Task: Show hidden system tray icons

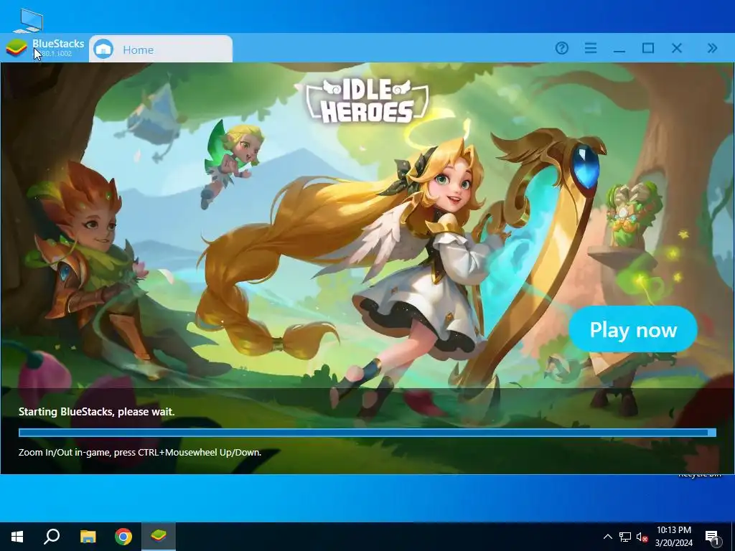Action: coord(607,537)
